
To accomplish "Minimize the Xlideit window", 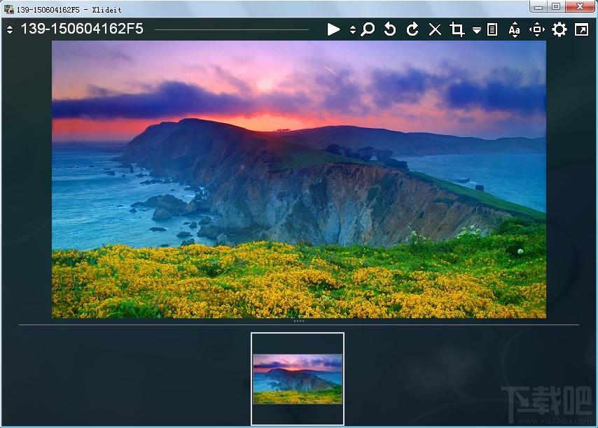I will (538, 7).
